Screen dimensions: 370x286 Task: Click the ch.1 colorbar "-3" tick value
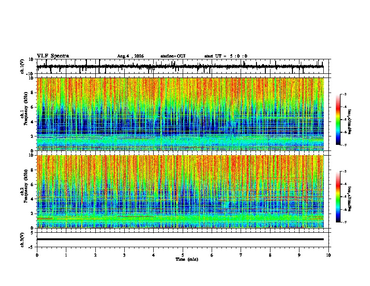pos(344,94)
